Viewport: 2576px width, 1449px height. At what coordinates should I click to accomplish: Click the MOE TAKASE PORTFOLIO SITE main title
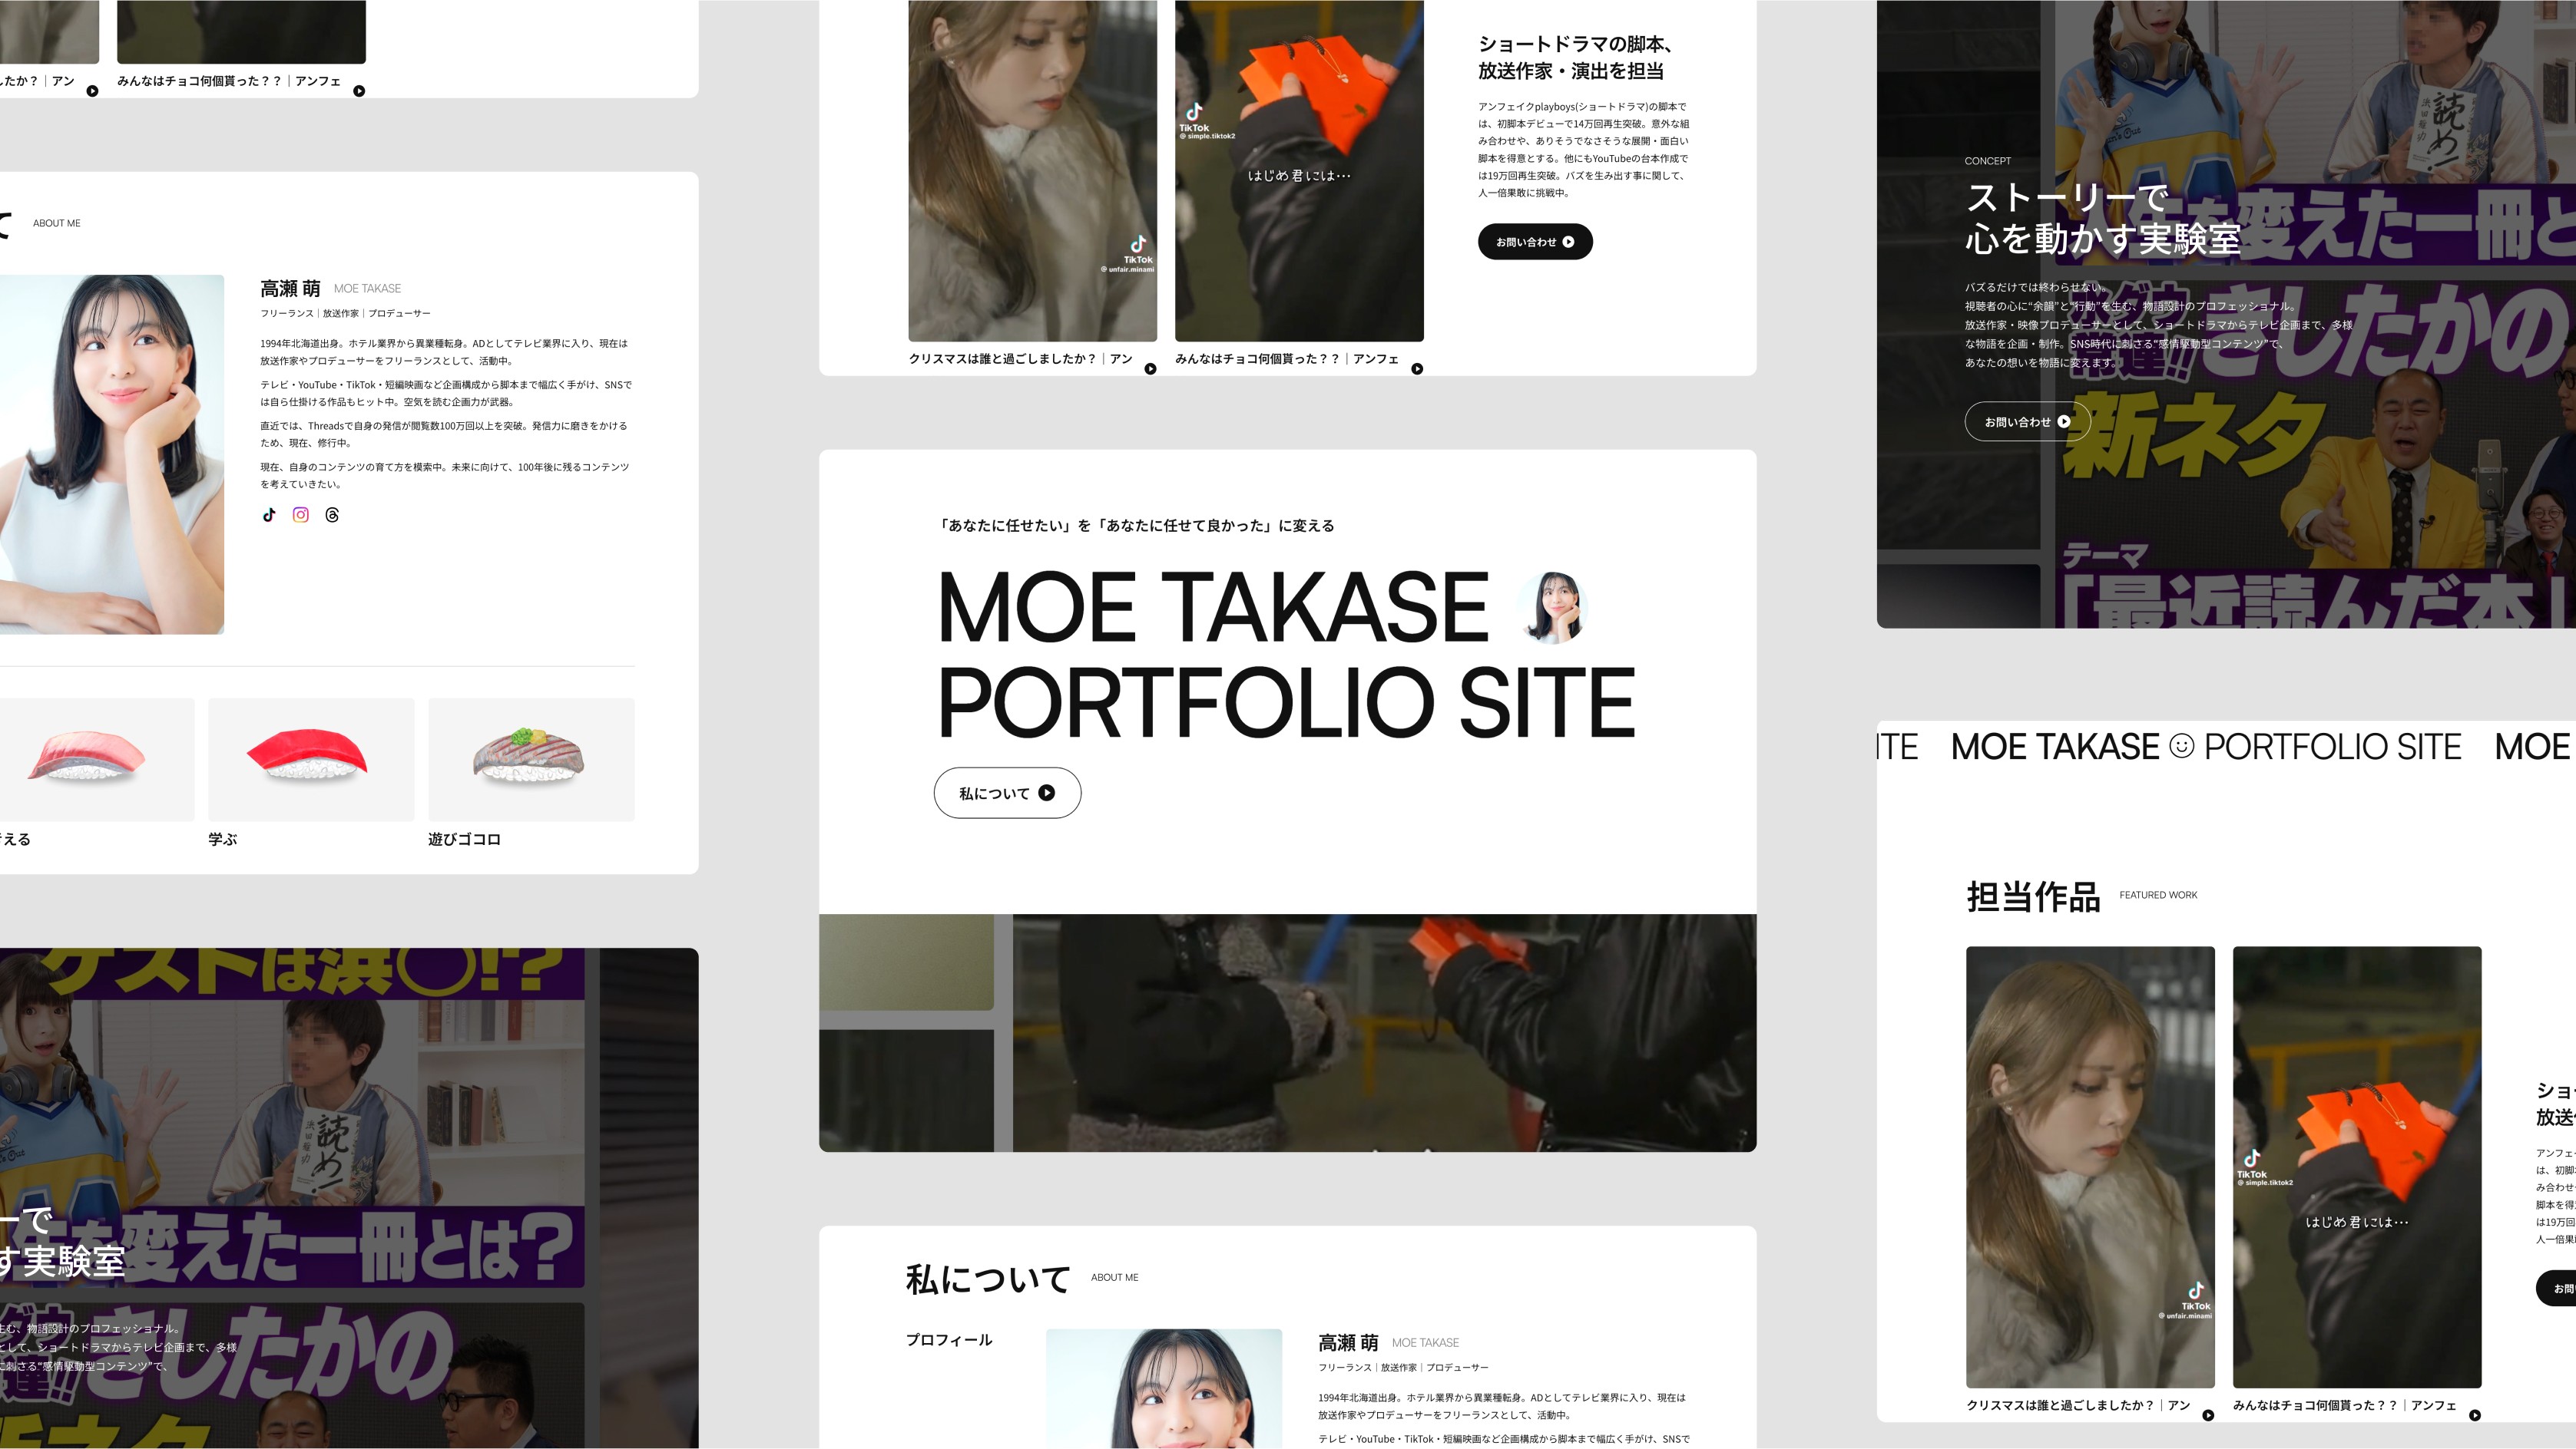click(x=1286, y=654)
